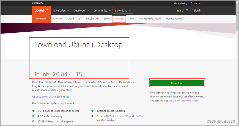Open the Alternative downloads tab

(x=150, y=19)
